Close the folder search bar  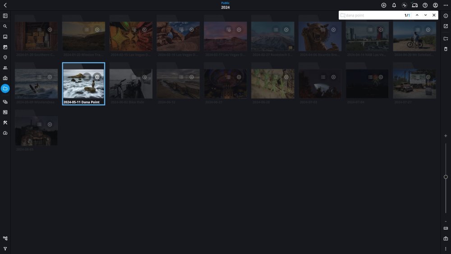pos(434,15)
